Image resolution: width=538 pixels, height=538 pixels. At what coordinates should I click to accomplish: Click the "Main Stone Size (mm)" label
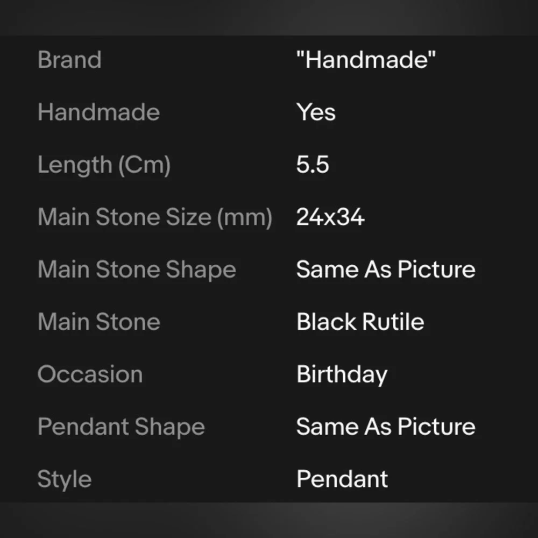click(x=155, y=217)
